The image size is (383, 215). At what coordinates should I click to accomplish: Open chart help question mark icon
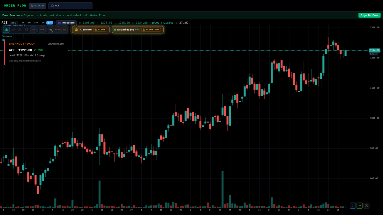pos(366,206)
